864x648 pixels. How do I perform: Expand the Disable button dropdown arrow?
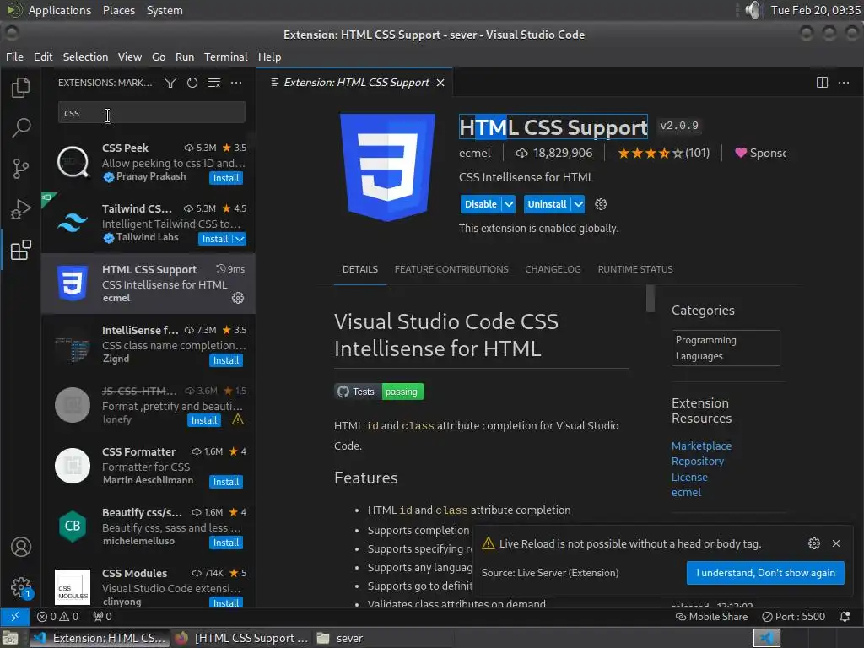509,204
